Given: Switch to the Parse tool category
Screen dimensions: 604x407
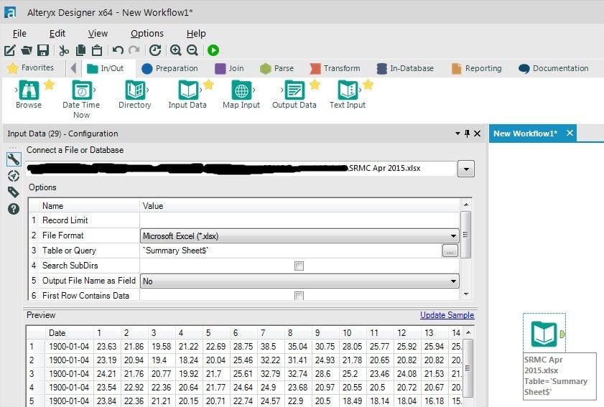Looking at the screenshot, I should [x=277, y=68].
